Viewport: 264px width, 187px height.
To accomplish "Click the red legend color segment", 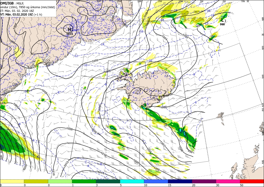I will point(252,181).
